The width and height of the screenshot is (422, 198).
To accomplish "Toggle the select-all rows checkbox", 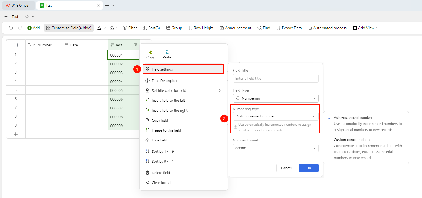I will pos(16,45).
